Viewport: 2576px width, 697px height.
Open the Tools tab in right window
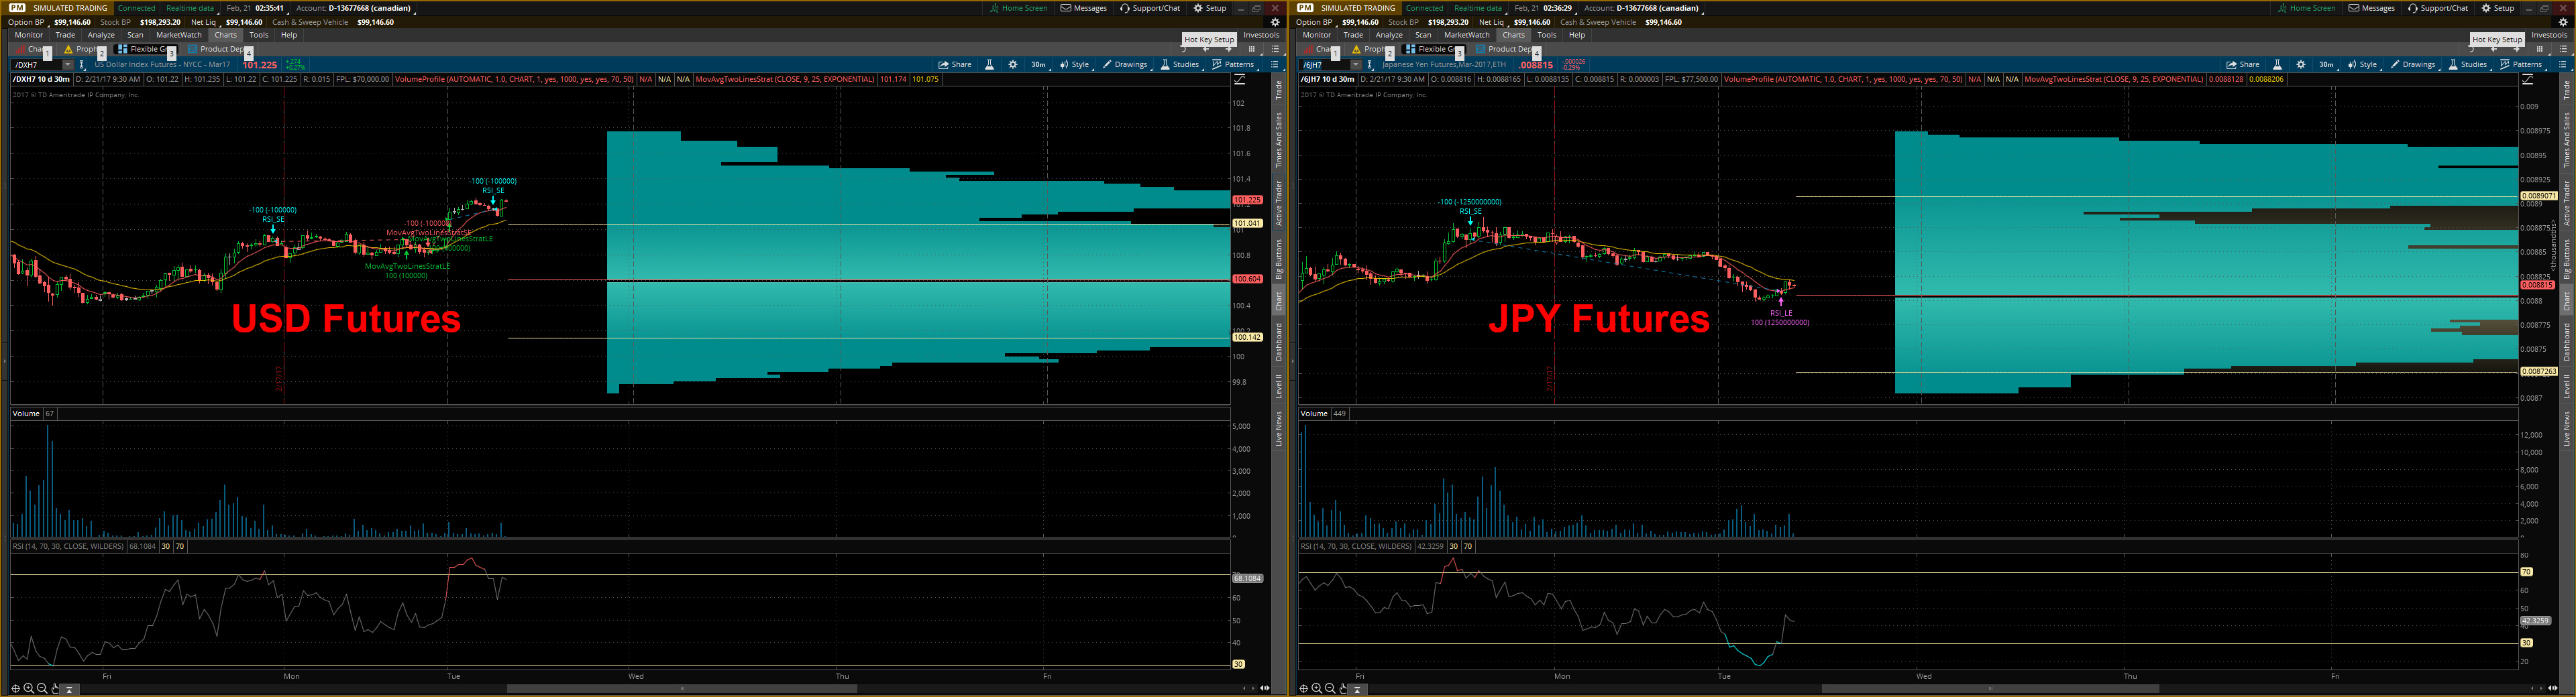pos(1547,35)
